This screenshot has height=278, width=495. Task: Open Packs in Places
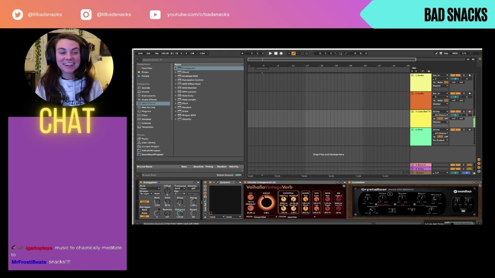(145, 139)
